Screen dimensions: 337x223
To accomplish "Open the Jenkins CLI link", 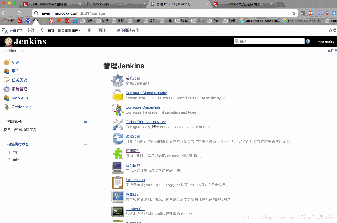I will click(x=135, y=209).
